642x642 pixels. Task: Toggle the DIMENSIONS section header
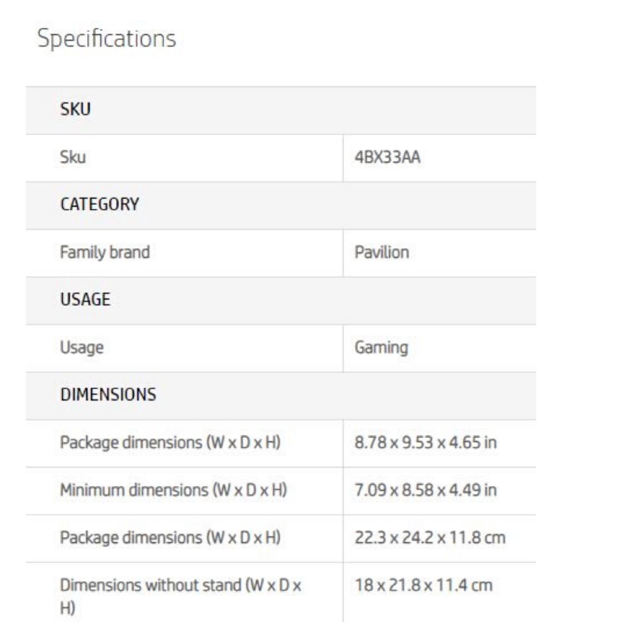click(281, 396)
